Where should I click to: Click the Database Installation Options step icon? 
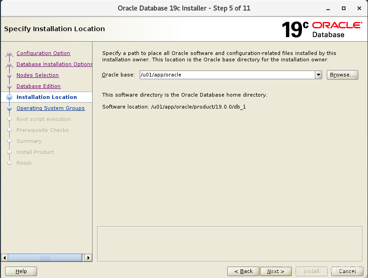click(x=10, y=64)
